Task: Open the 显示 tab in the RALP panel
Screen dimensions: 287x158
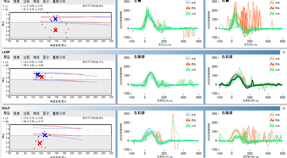Action: click(46, 113)
